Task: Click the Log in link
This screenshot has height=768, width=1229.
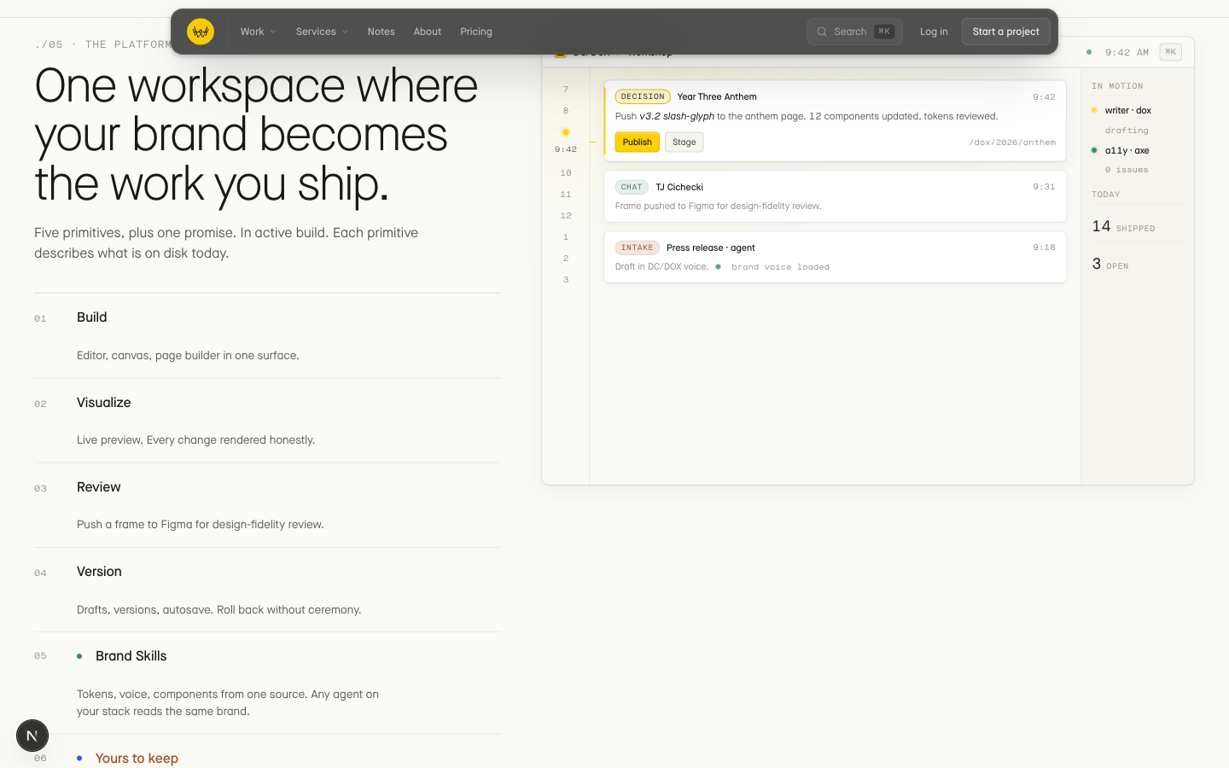Action: point(934,32)
